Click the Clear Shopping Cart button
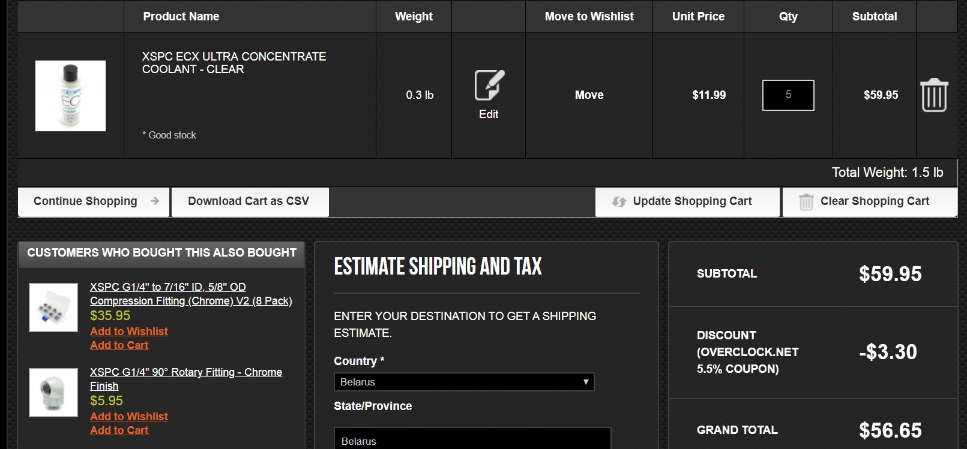The width and height of the screenshot is (967, 449). 870,201
